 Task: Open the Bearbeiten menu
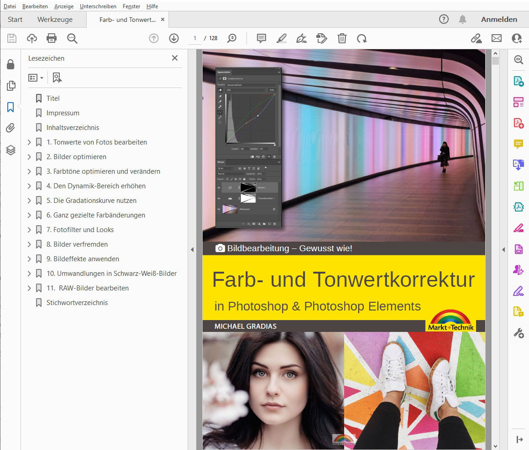35,6
